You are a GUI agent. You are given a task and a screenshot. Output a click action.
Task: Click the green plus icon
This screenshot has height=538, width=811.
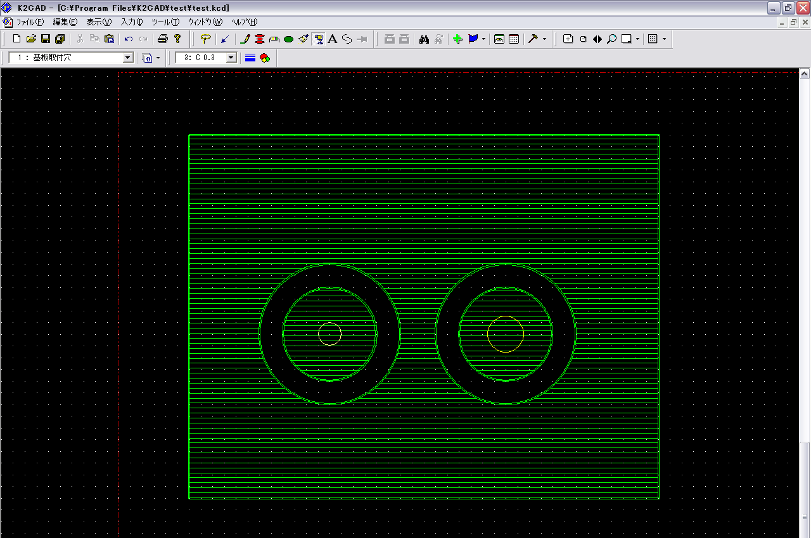(457, 39)
